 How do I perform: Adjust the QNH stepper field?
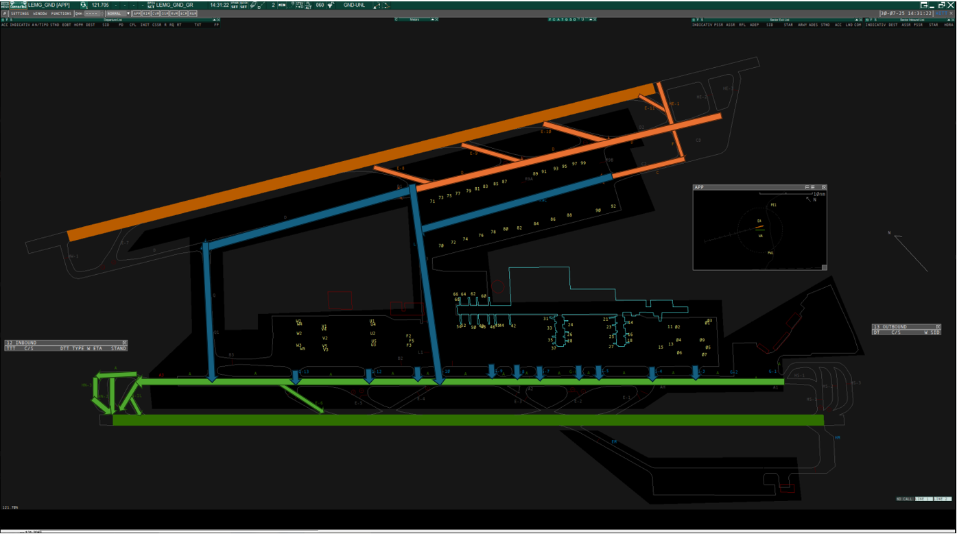pos(93,13)
